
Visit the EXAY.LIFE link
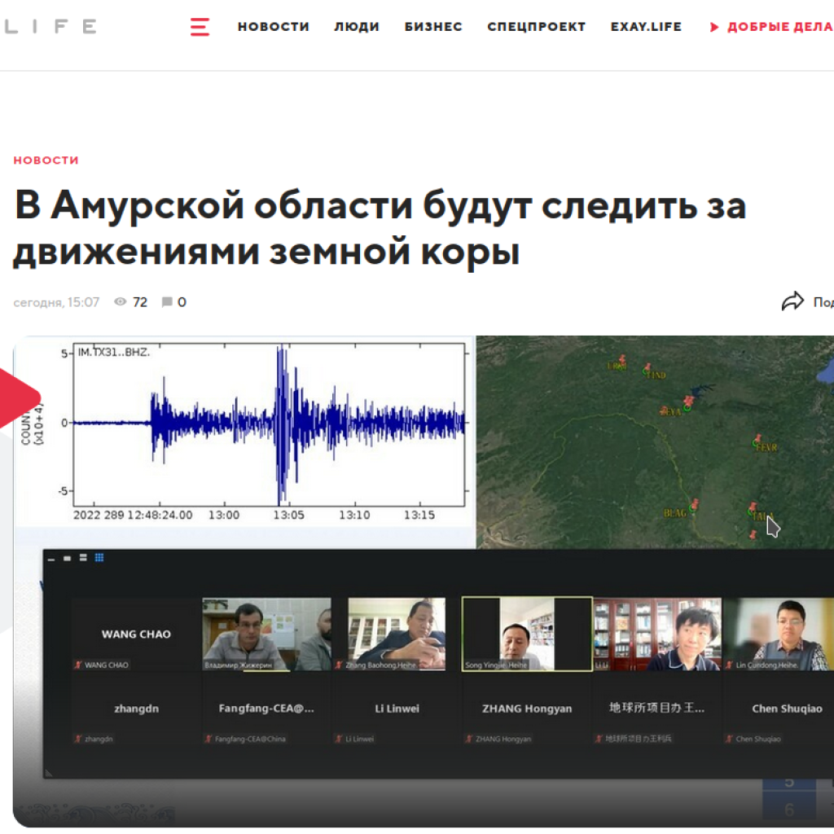646,27
